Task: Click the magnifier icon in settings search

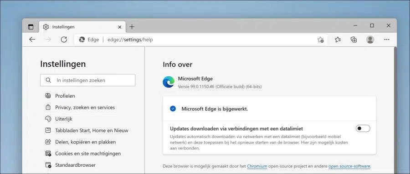Action: [48, 80]
